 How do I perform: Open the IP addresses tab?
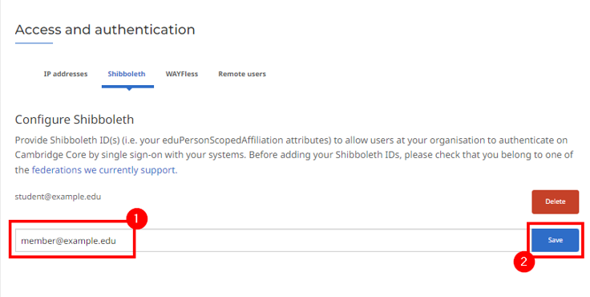tap(66, 74)
